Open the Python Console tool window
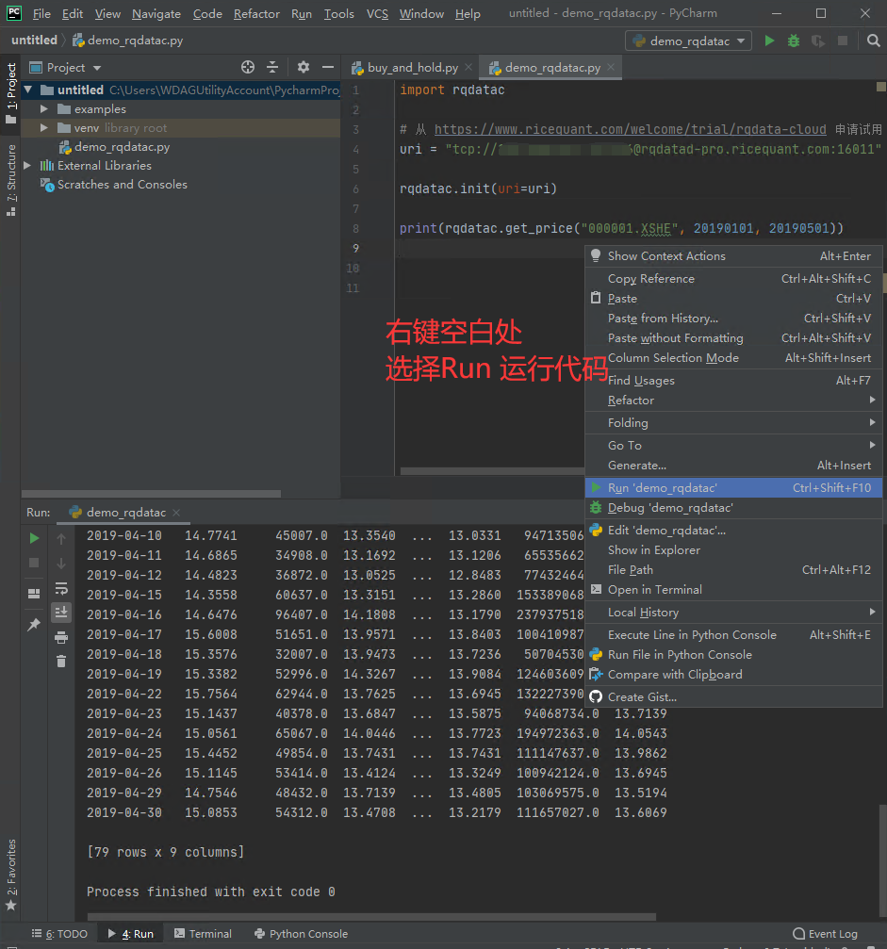The image size is (887, 949). (x=301, y=934)
